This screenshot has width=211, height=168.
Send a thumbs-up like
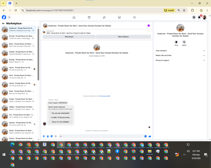tap(150, 136)
